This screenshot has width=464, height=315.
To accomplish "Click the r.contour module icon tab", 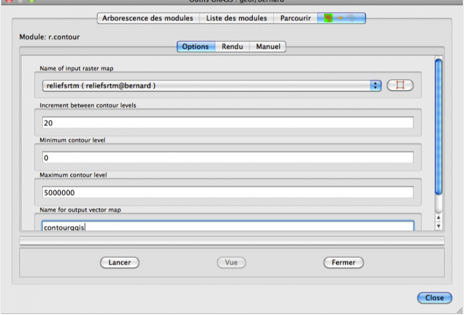I will coord(342,18).
